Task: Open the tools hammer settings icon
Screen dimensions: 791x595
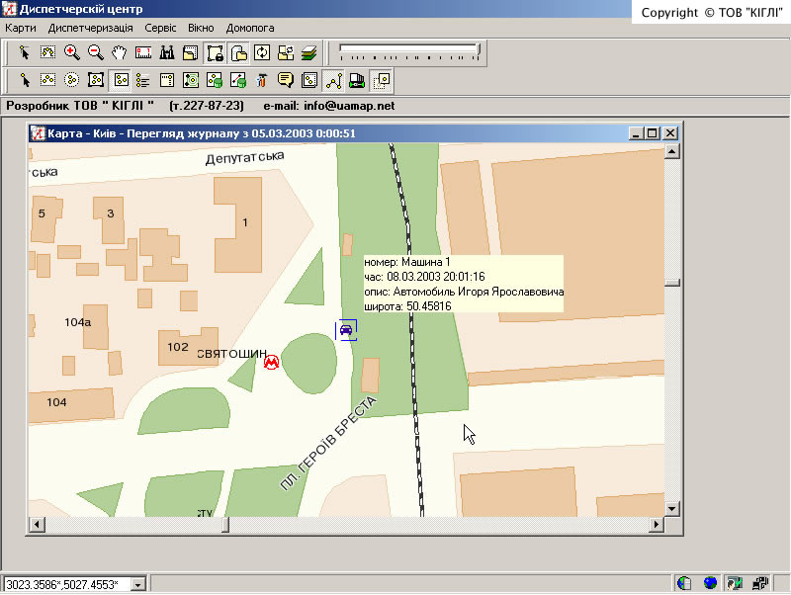Action: point(262,80)
